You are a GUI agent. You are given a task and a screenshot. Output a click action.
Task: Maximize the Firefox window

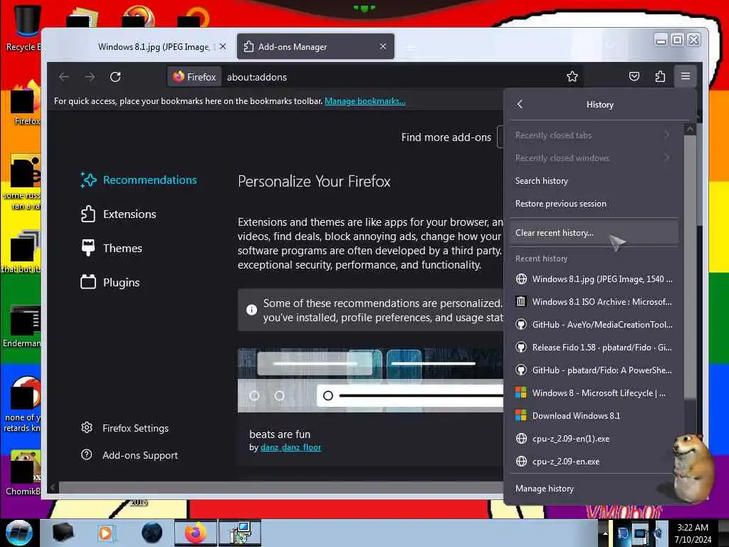tap(678, 41)
